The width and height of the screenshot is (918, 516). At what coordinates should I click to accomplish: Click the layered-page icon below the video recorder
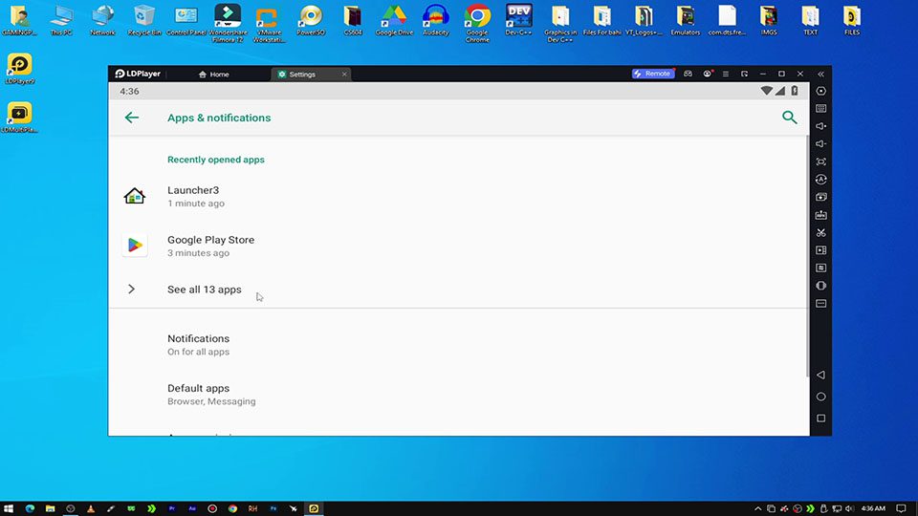(820, 268)
